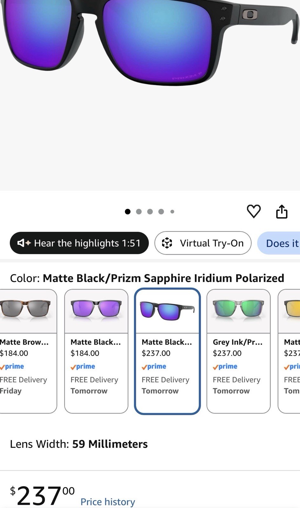Tap 'FREE Delivery Friday' text
This screenshot has width=300, height=508.
(23, 385)
